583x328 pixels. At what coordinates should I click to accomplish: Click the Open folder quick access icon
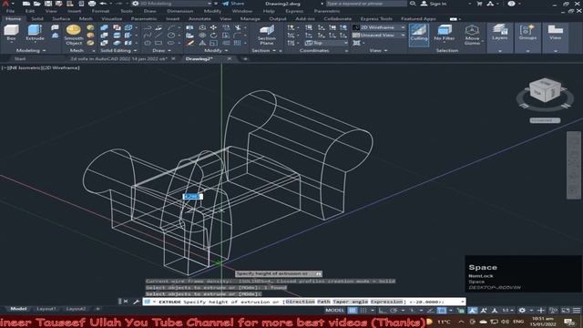pos(36,4)
